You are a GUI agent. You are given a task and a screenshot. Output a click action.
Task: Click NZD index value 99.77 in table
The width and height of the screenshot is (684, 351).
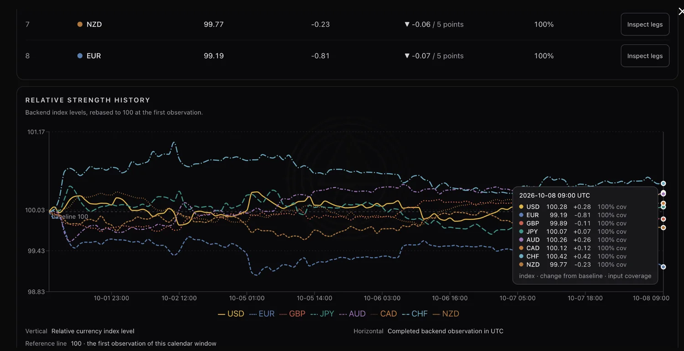point(213,24)
